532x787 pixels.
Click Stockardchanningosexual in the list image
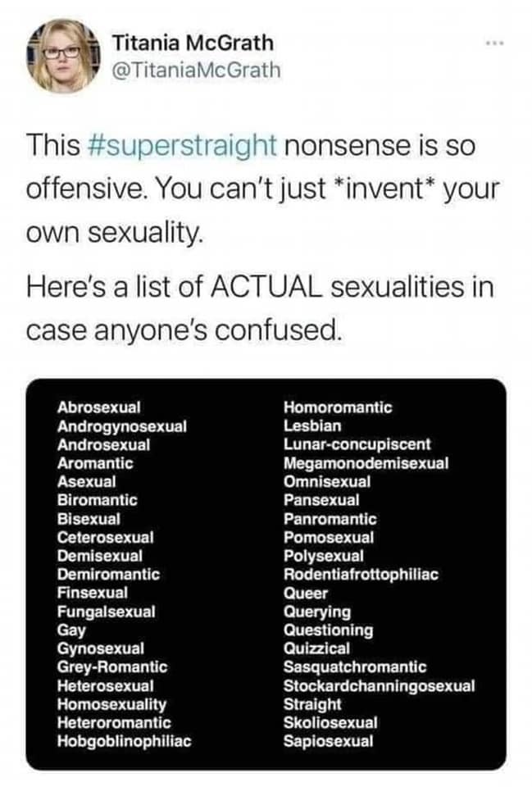tap(379, 685)
